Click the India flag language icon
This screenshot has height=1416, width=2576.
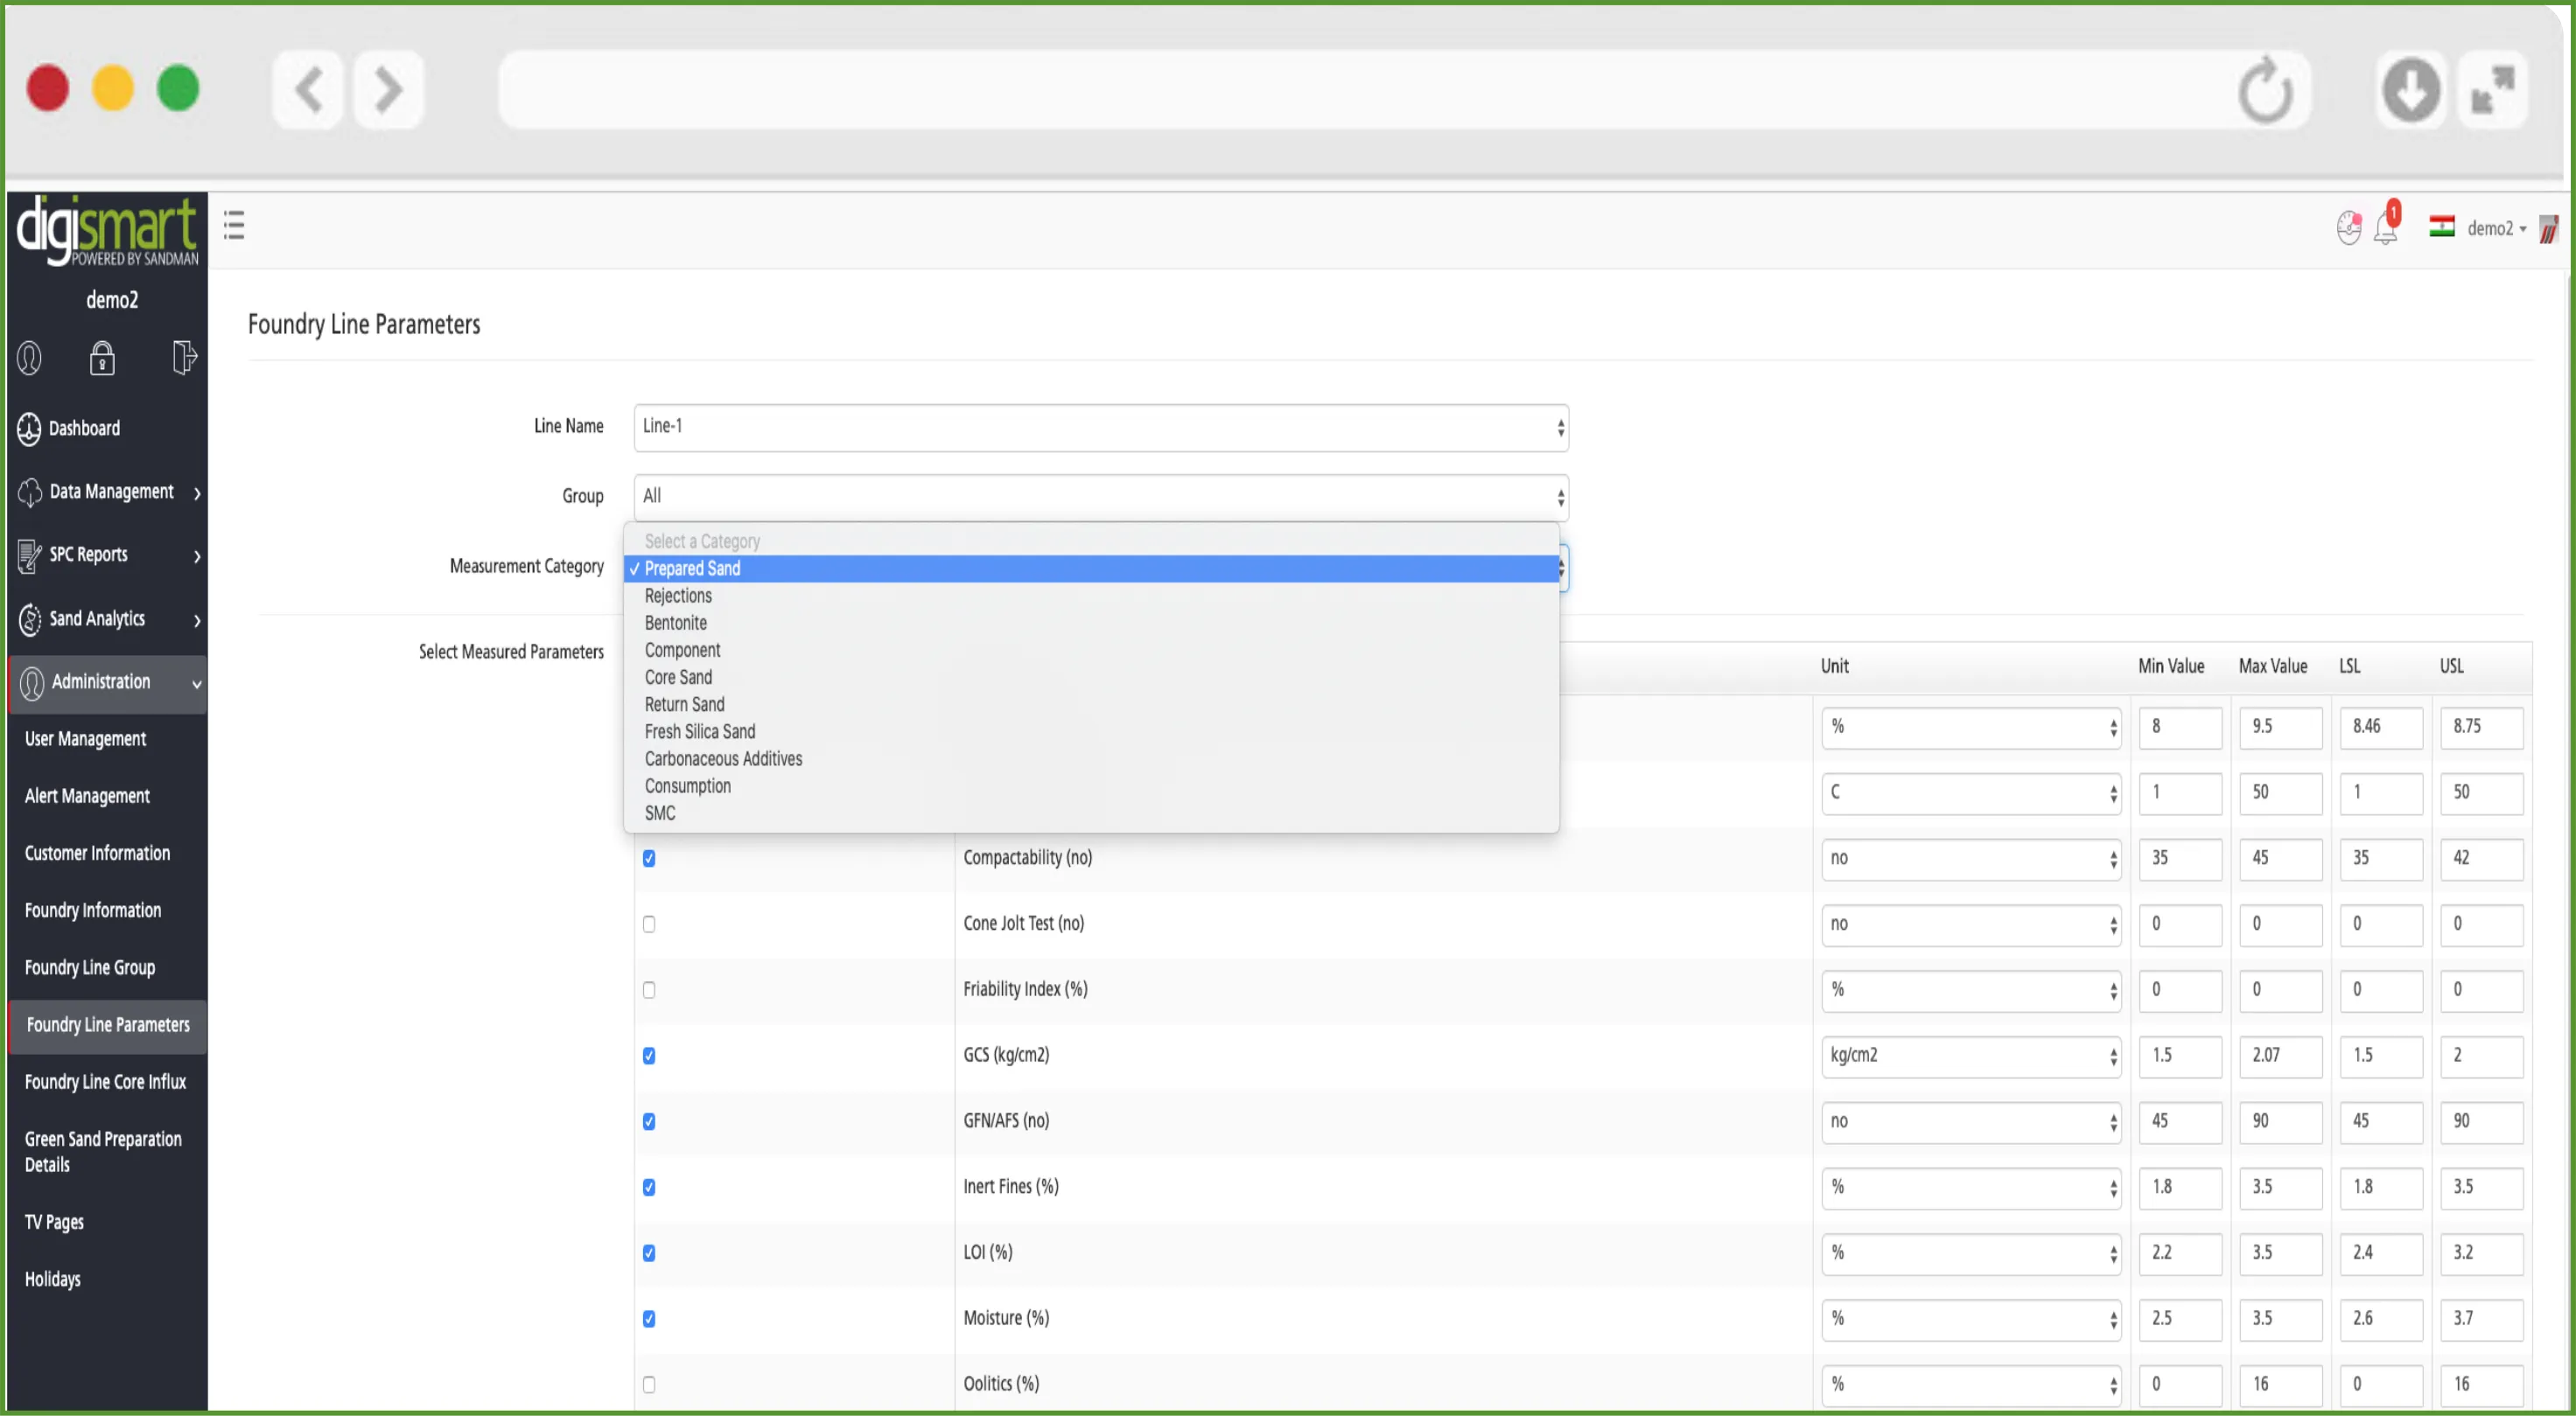click(x=2442, y=228)
